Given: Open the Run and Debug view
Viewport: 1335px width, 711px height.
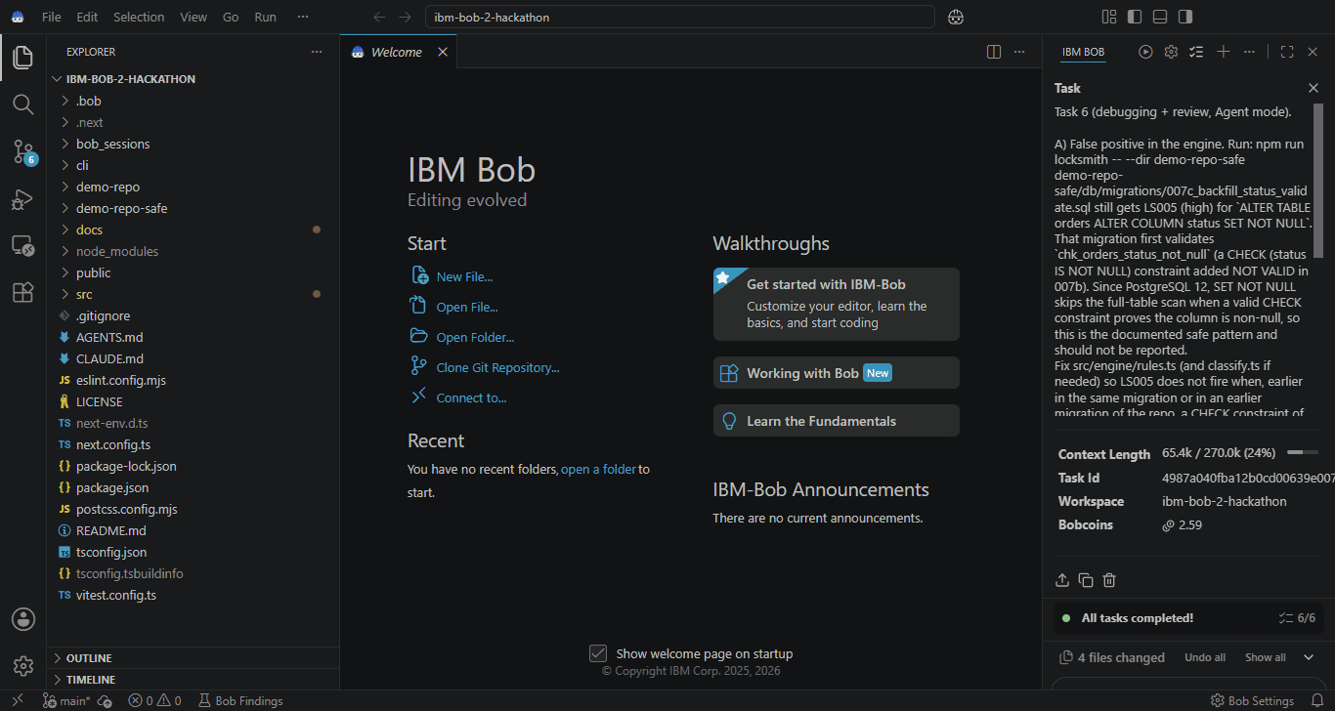Looking at the screenshot, I should tap(22, 199).
